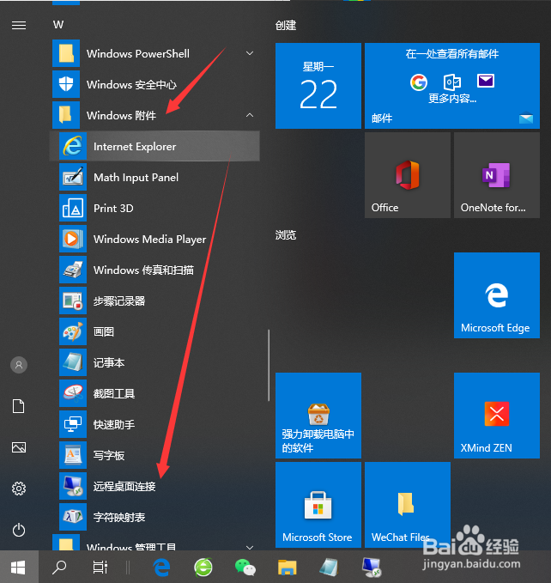Open 强力卸载电脑中的软件 tile

click(318, 416)
